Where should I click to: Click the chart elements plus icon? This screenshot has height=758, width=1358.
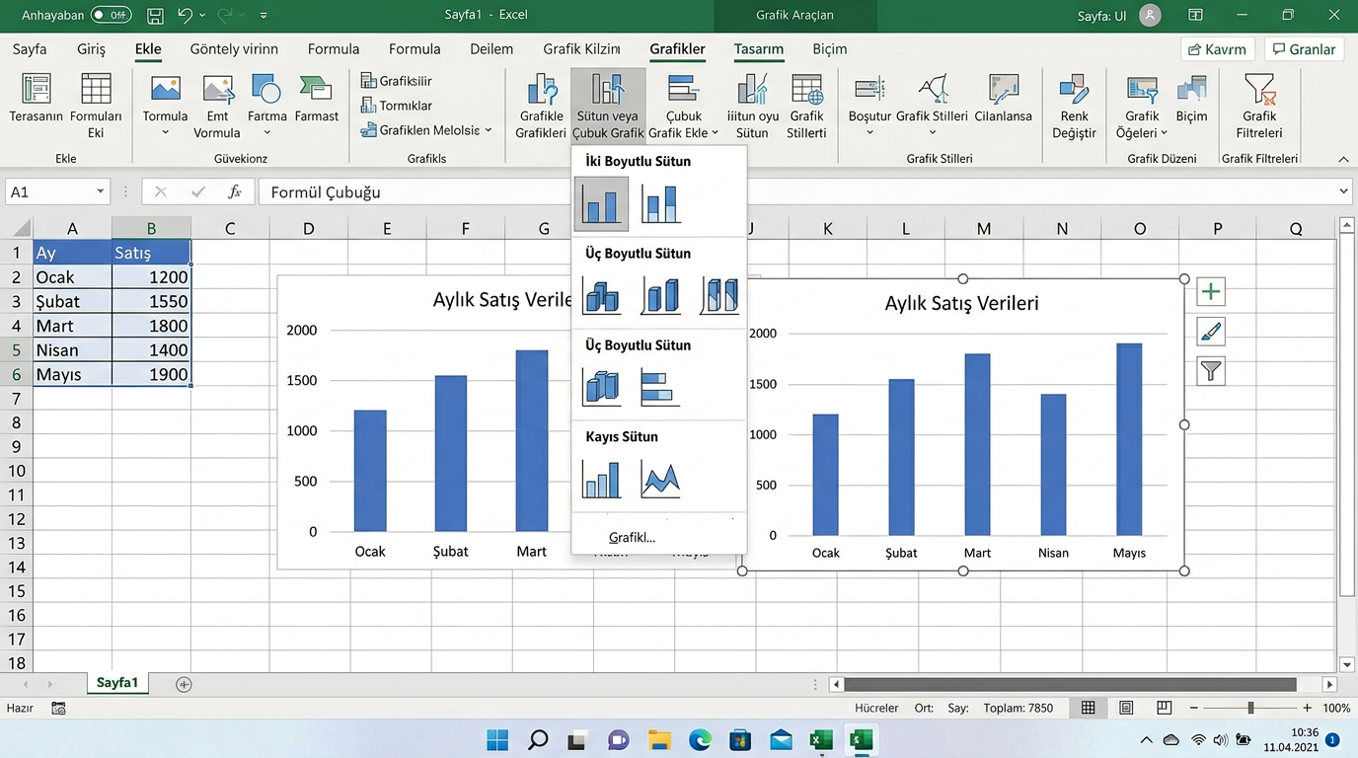[x=1211, y=291]
